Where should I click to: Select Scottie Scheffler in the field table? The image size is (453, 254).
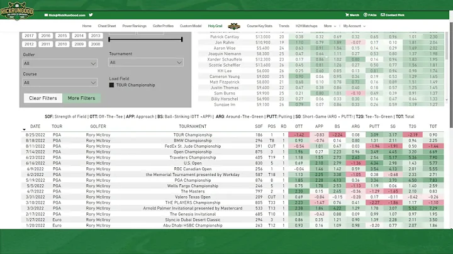coord(225,65)
